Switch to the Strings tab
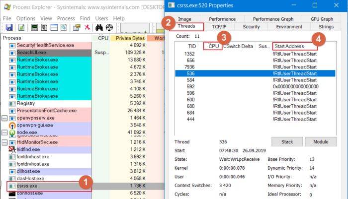This screenshot has width=348, height=199. point(326,27)
